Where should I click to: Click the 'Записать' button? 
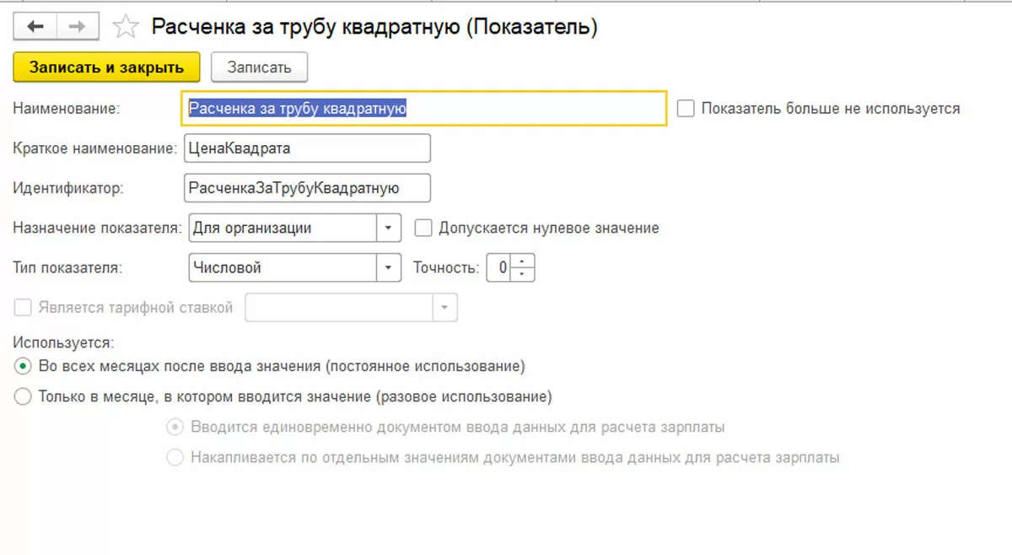259,67
